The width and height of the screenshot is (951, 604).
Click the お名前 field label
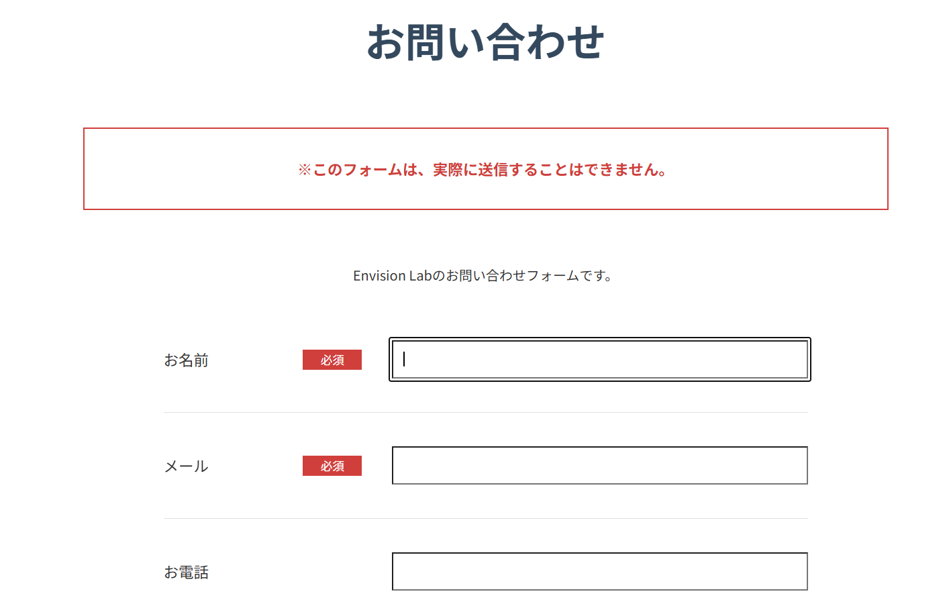[187, 360]
